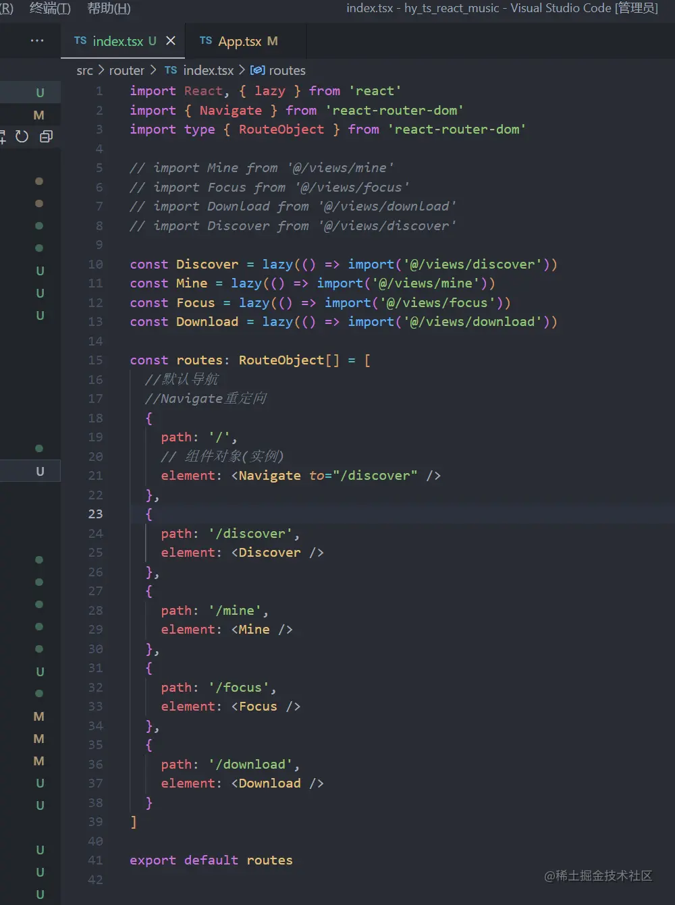Click the '@/views/download' string on line 13
675x905 pixels.
click(x=473, y=322)
